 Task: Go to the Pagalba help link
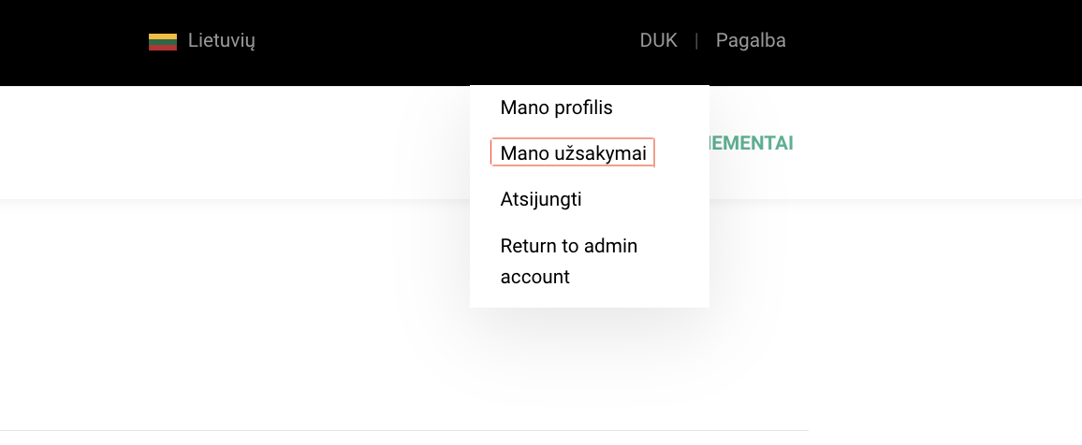point(750,40)
